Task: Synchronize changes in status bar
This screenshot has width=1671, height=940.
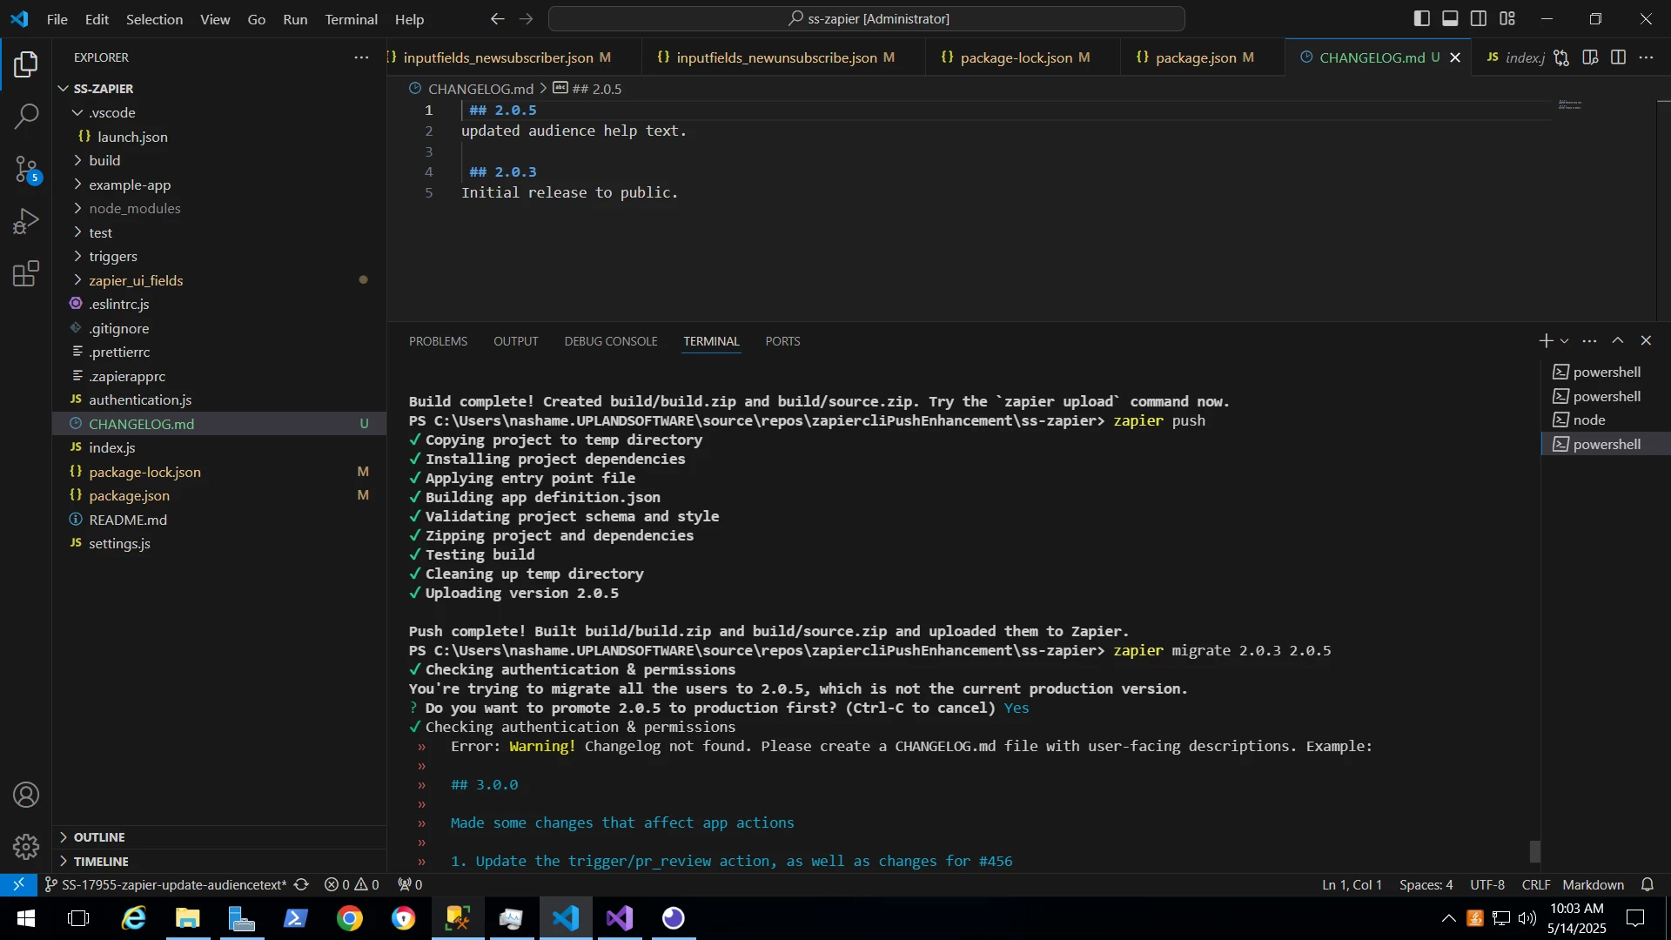Action: 301,885
